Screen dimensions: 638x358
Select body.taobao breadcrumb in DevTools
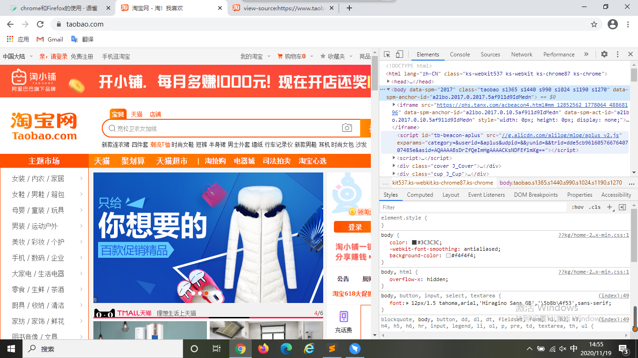(x=560, y=183)
